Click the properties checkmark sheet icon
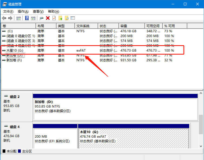 [x=54, y=18]
